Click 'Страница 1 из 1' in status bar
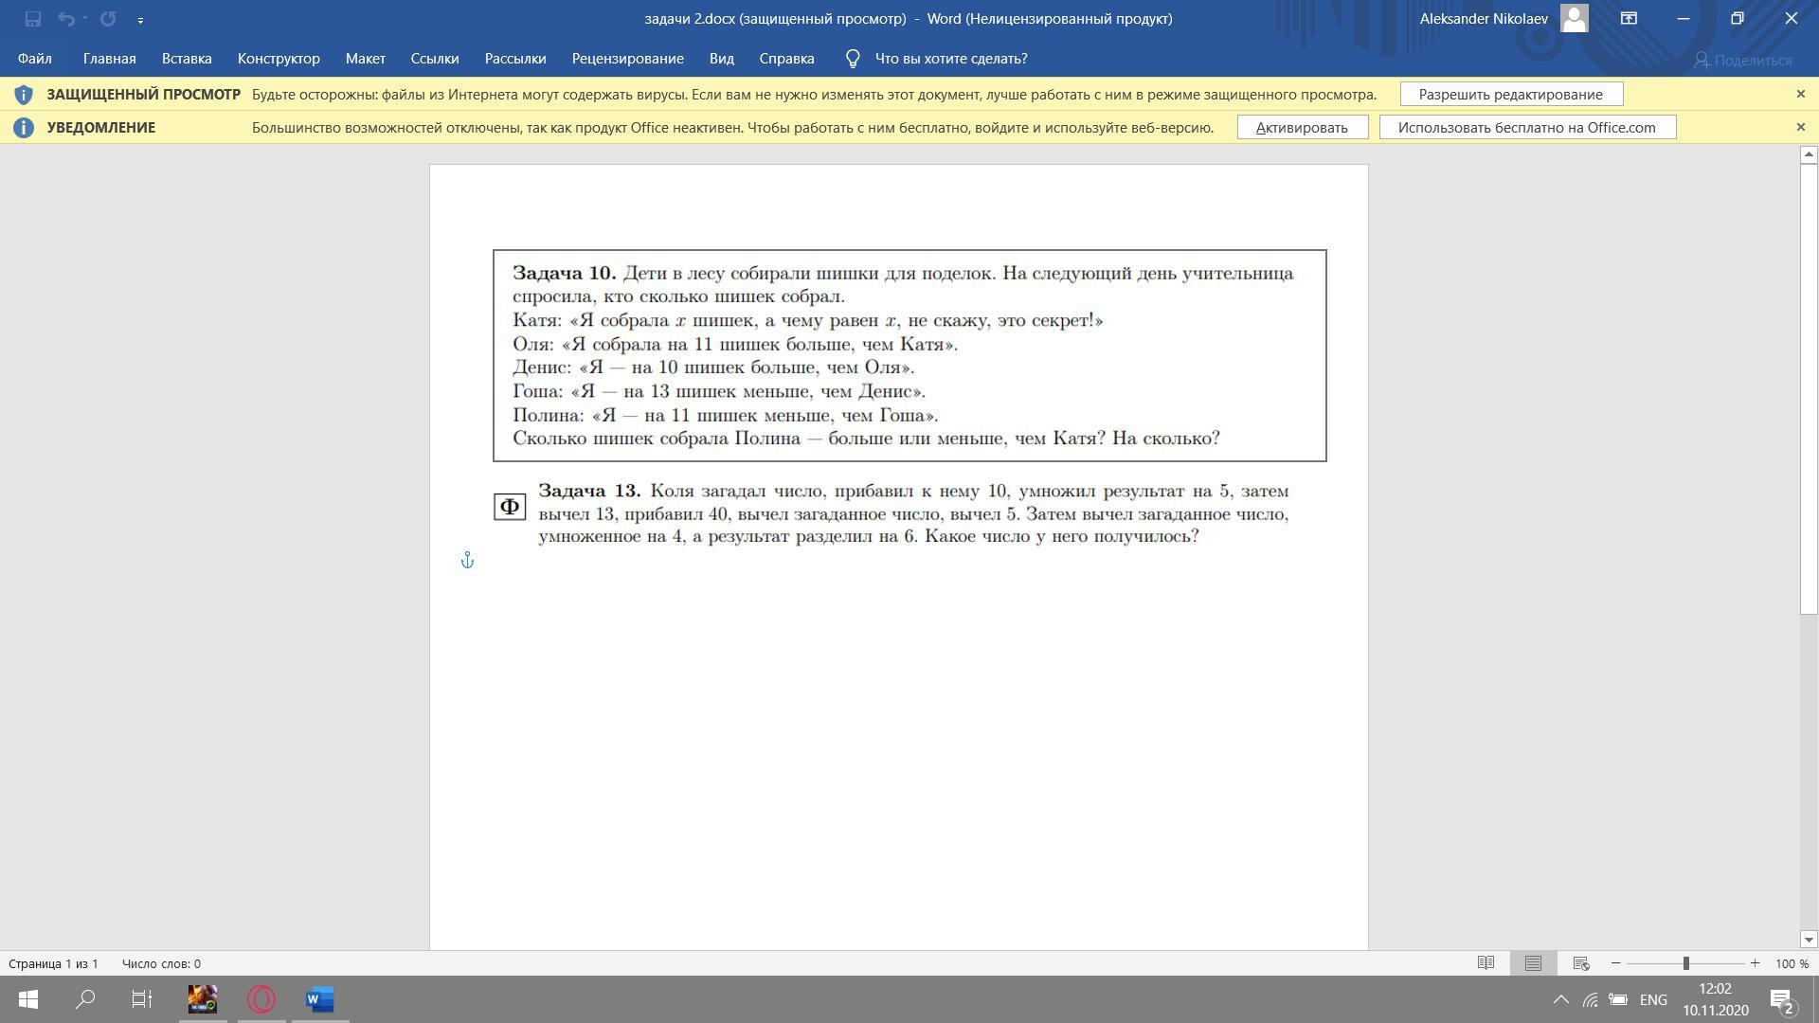This screenshot has width=1819, height=1023. point(54,963)
